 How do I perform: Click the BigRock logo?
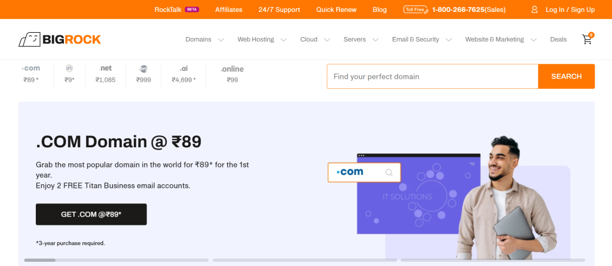(x=59, y=39)
